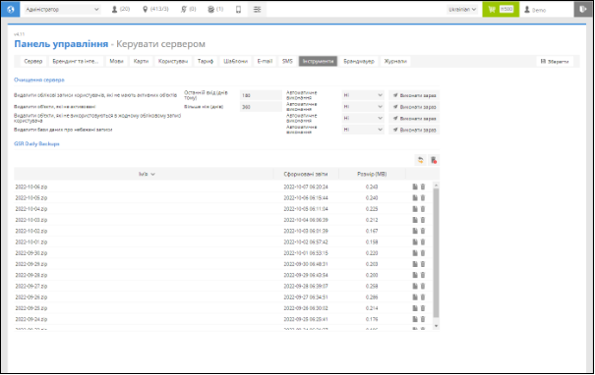Open the Demo user account
This screenshot has width=595, height=375.
535,10
